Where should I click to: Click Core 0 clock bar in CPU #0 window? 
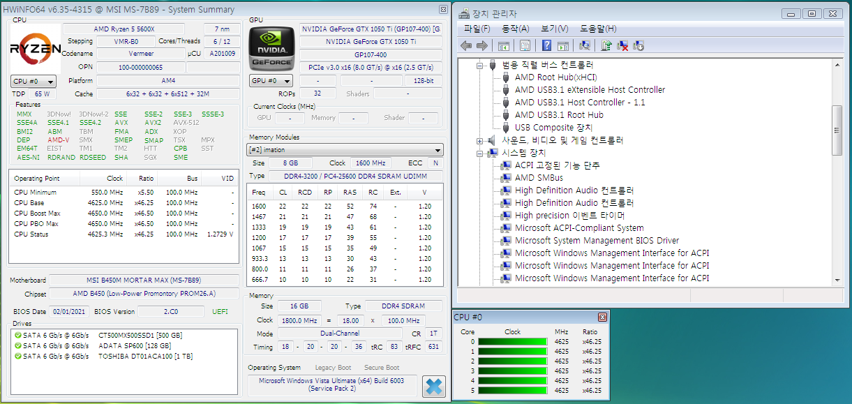(513, 342)
